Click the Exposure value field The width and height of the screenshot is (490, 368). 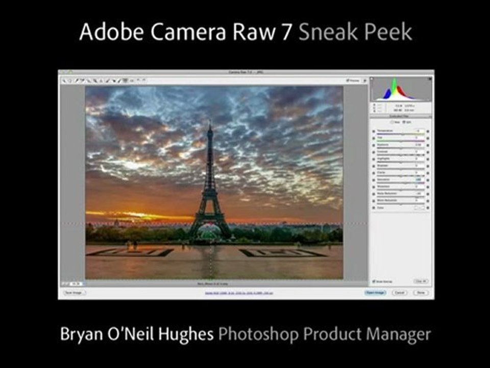[x=420, y=145]
